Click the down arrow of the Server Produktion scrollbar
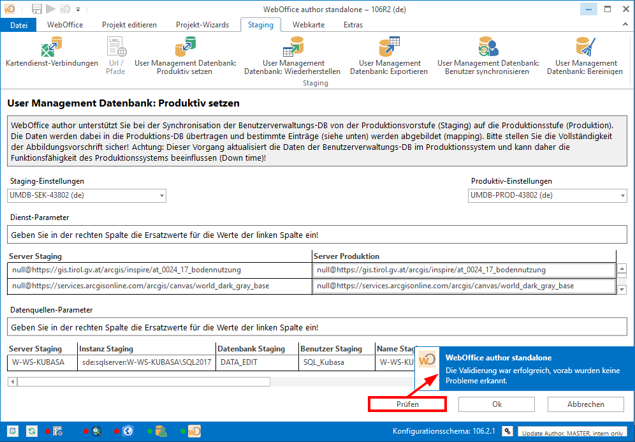 [x=621, y=288]
